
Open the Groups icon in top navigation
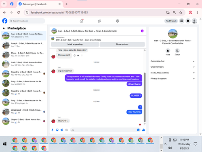pos(118,21)
